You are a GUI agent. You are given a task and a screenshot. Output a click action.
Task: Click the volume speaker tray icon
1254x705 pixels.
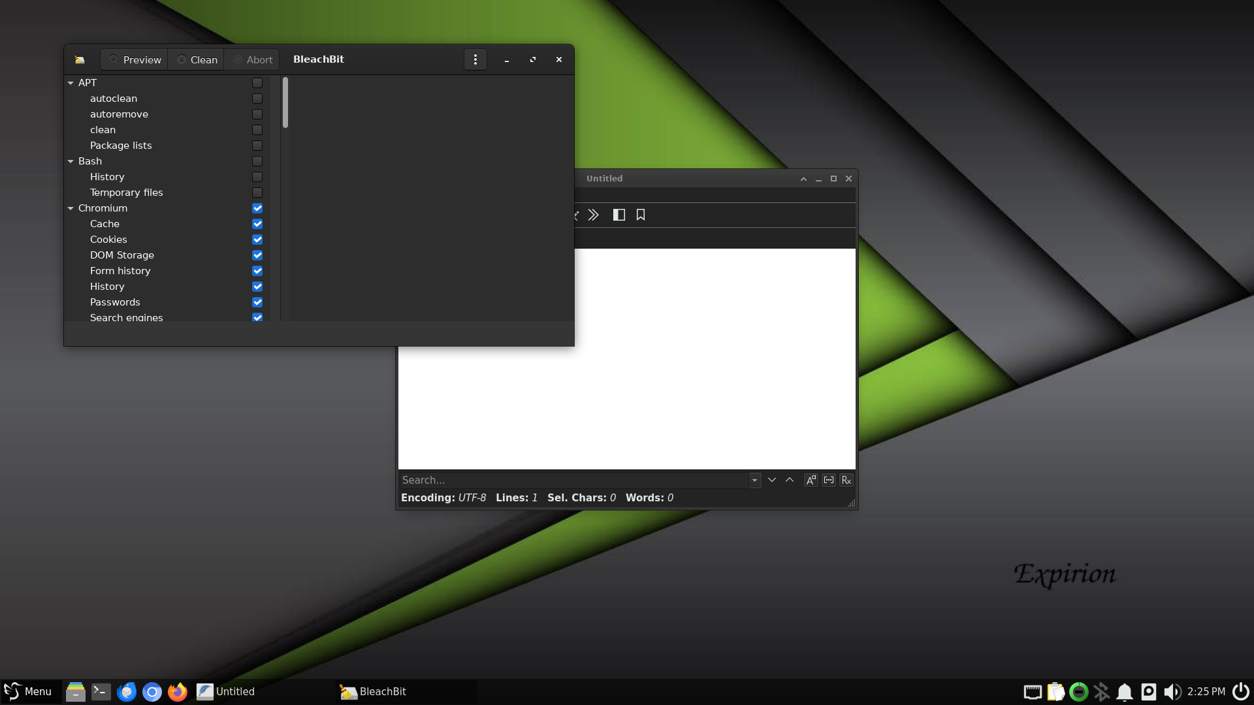tap(1172, 691)
